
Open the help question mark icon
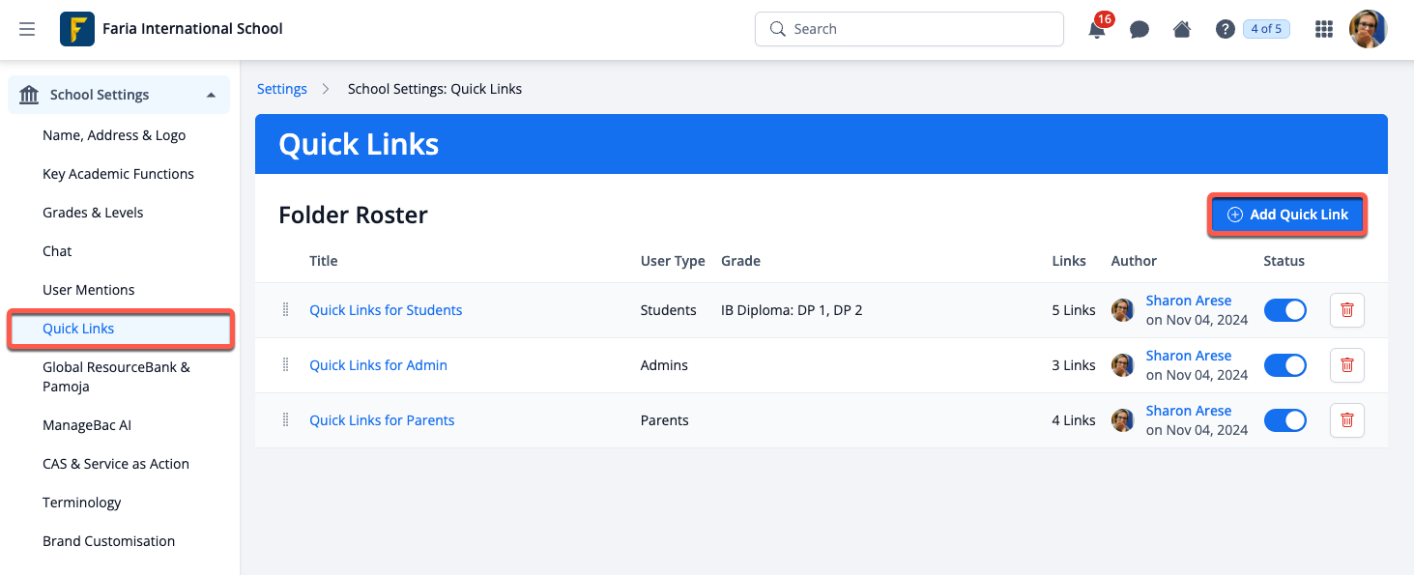tap(1225, 29)
